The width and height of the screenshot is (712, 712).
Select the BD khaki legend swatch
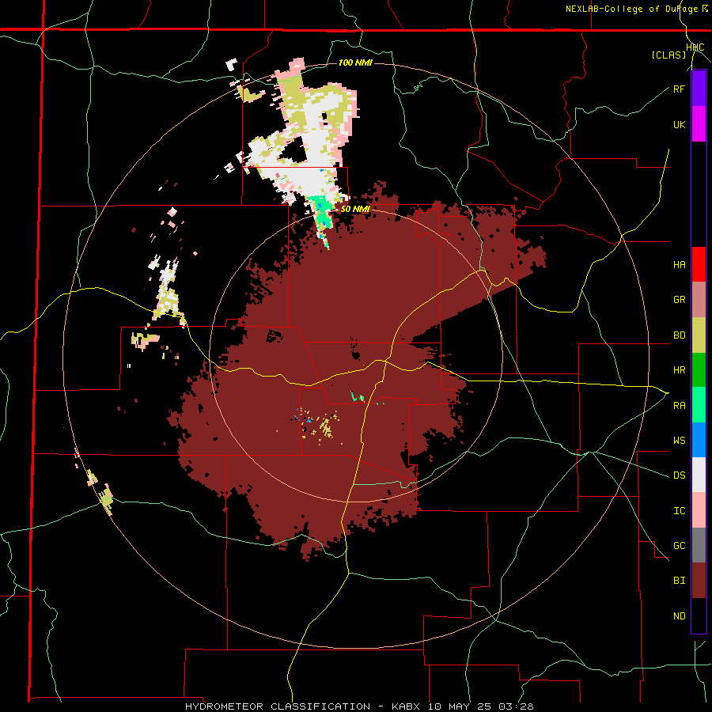pos(699,335)
